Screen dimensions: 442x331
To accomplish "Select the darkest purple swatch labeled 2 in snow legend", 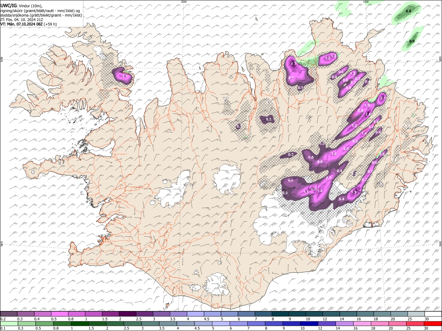I will point(127,314).
